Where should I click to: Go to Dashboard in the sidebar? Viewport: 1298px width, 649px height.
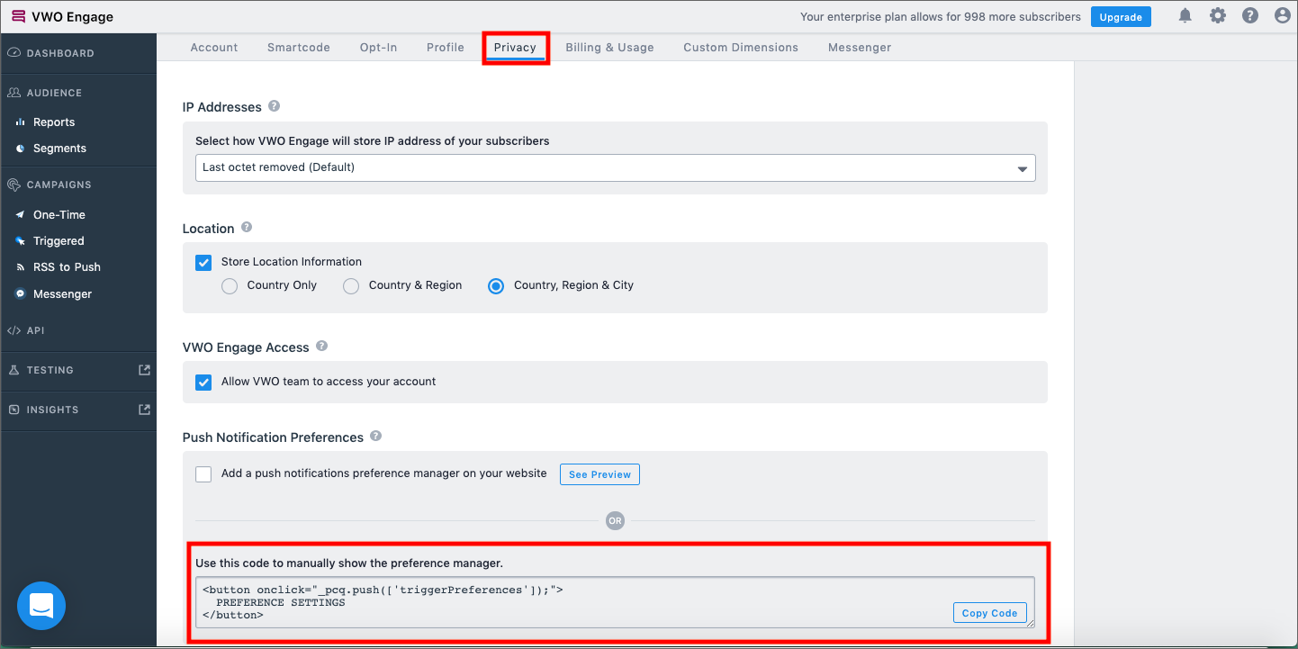tap(60, 53)
